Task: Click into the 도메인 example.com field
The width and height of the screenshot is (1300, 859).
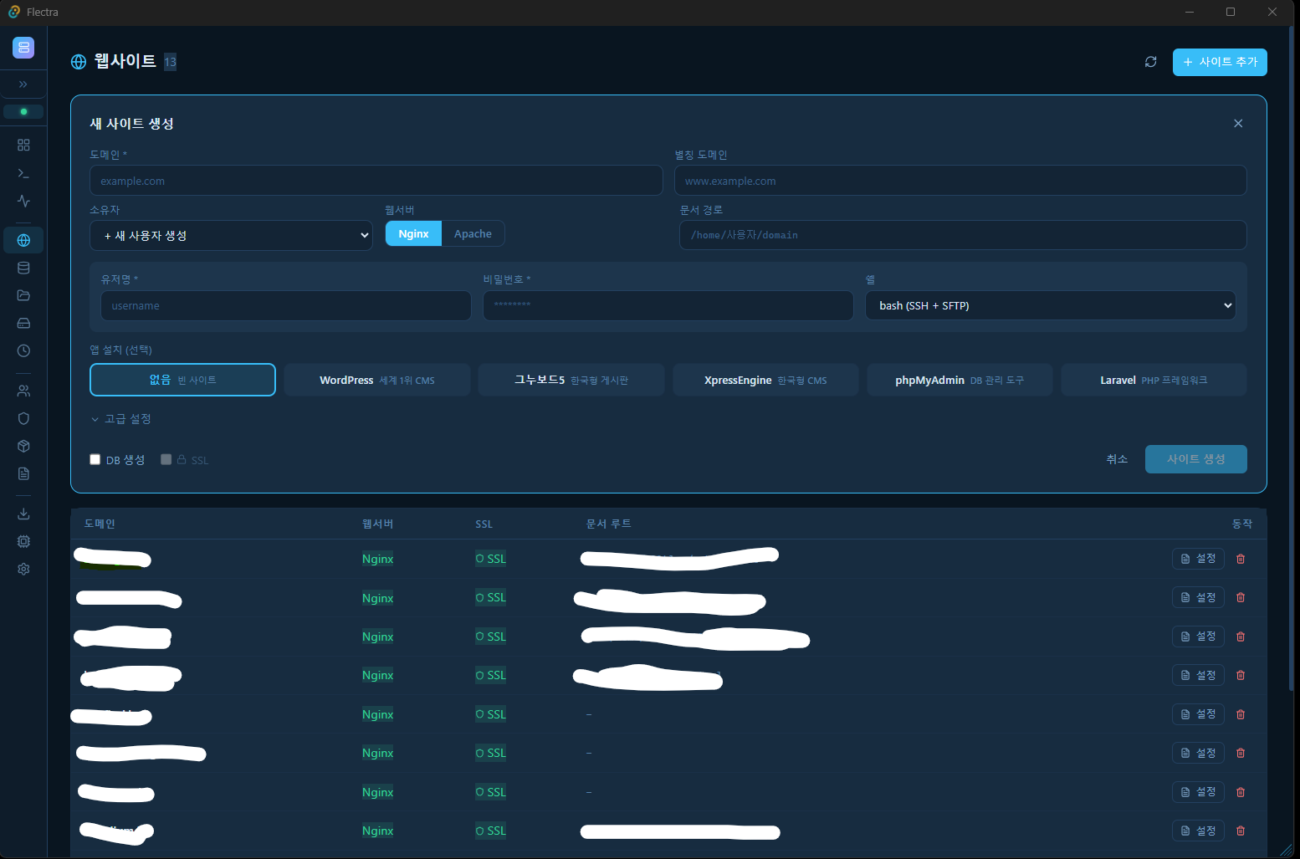Action: point(376,181)
